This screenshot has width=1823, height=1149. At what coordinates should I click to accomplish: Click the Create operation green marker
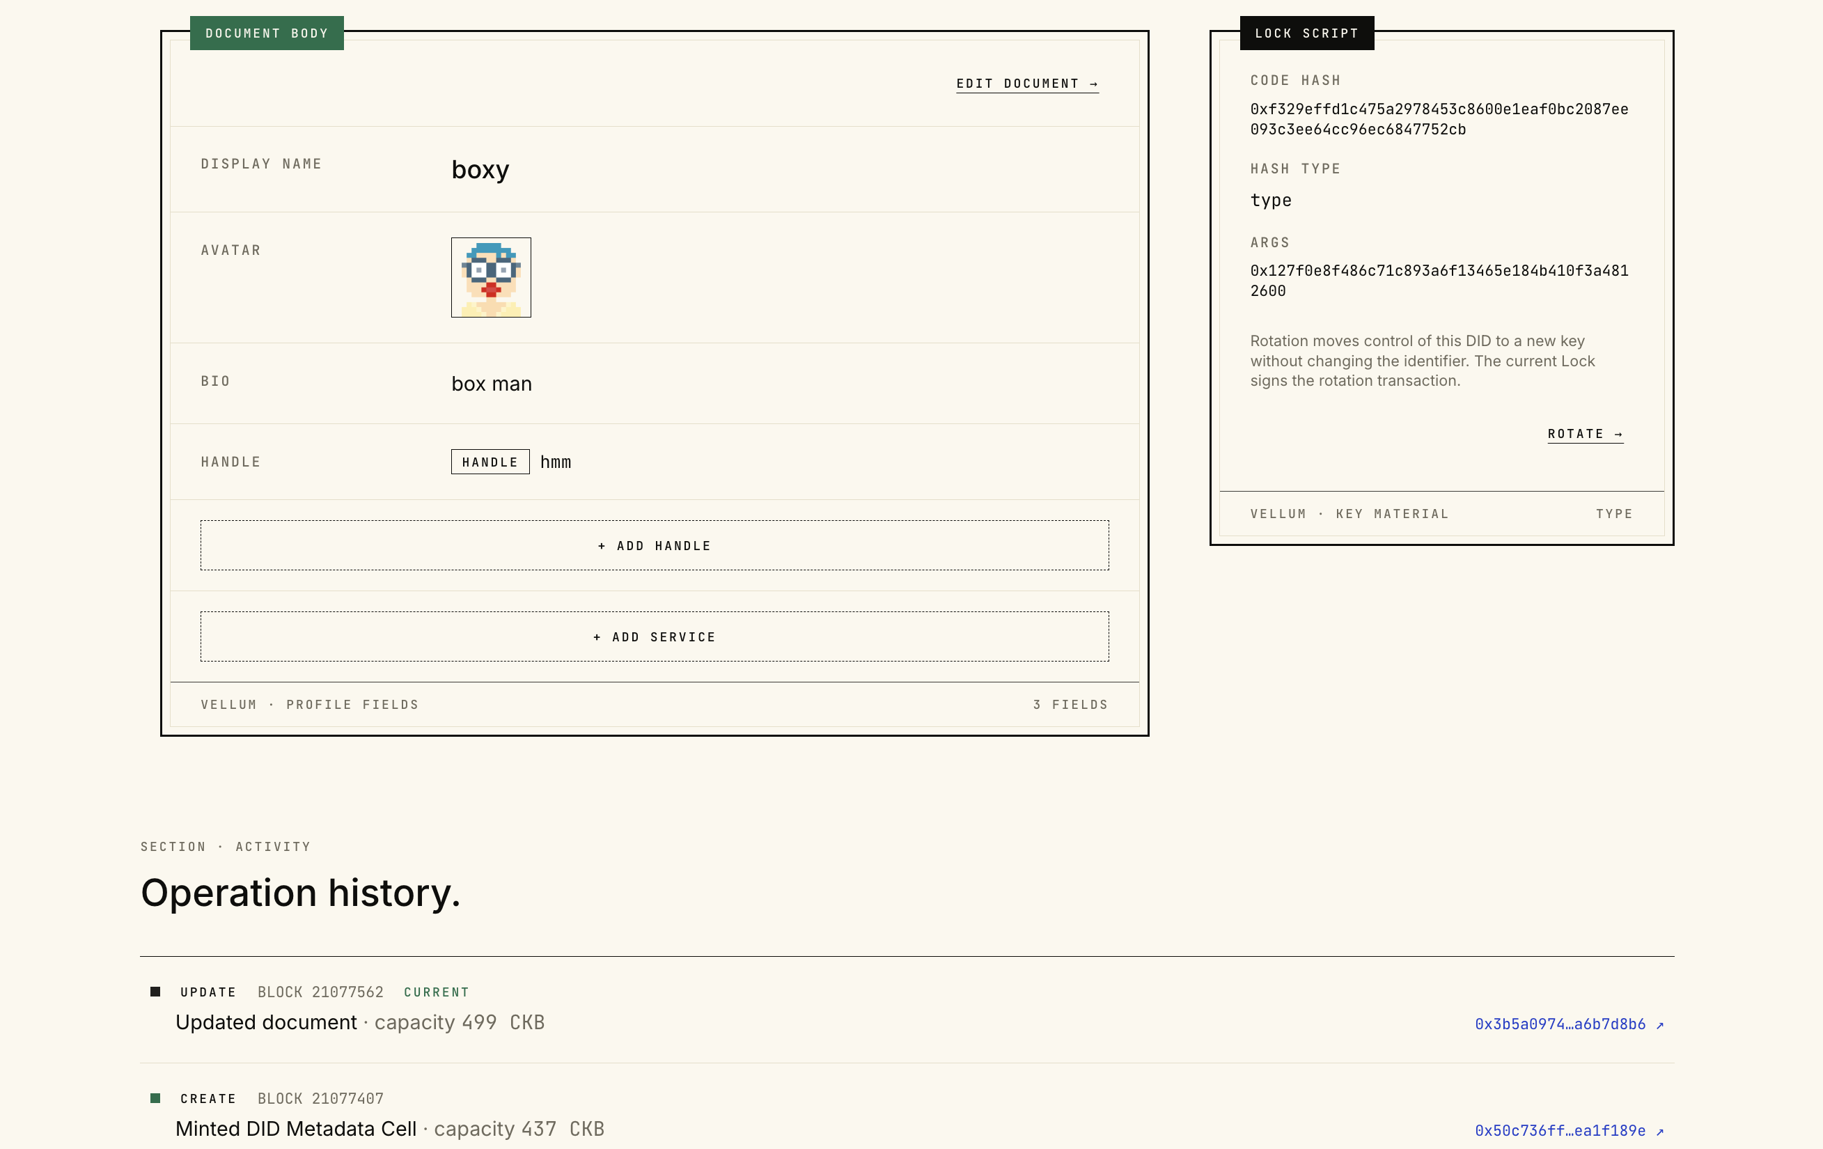(x=155, y=1098)
